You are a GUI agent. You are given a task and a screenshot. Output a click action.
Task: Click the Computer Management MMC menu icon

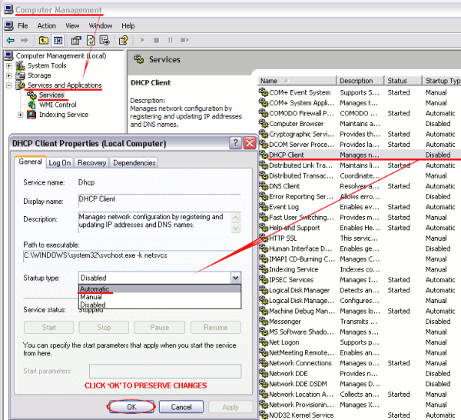point(8,26)
